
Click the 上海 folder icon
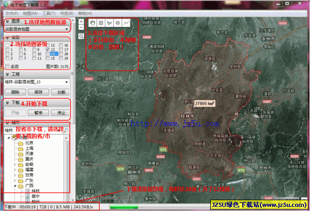tap(21, 149)
